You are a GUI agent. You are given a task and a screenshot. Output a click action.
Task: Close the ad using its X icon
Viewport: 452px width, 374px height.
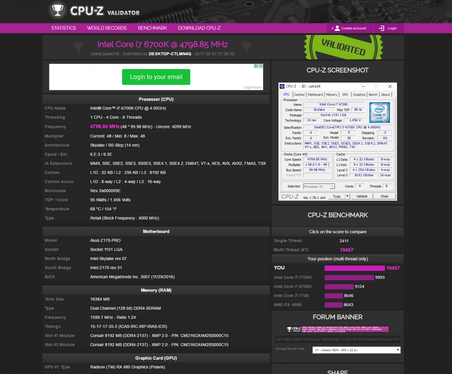261,66
